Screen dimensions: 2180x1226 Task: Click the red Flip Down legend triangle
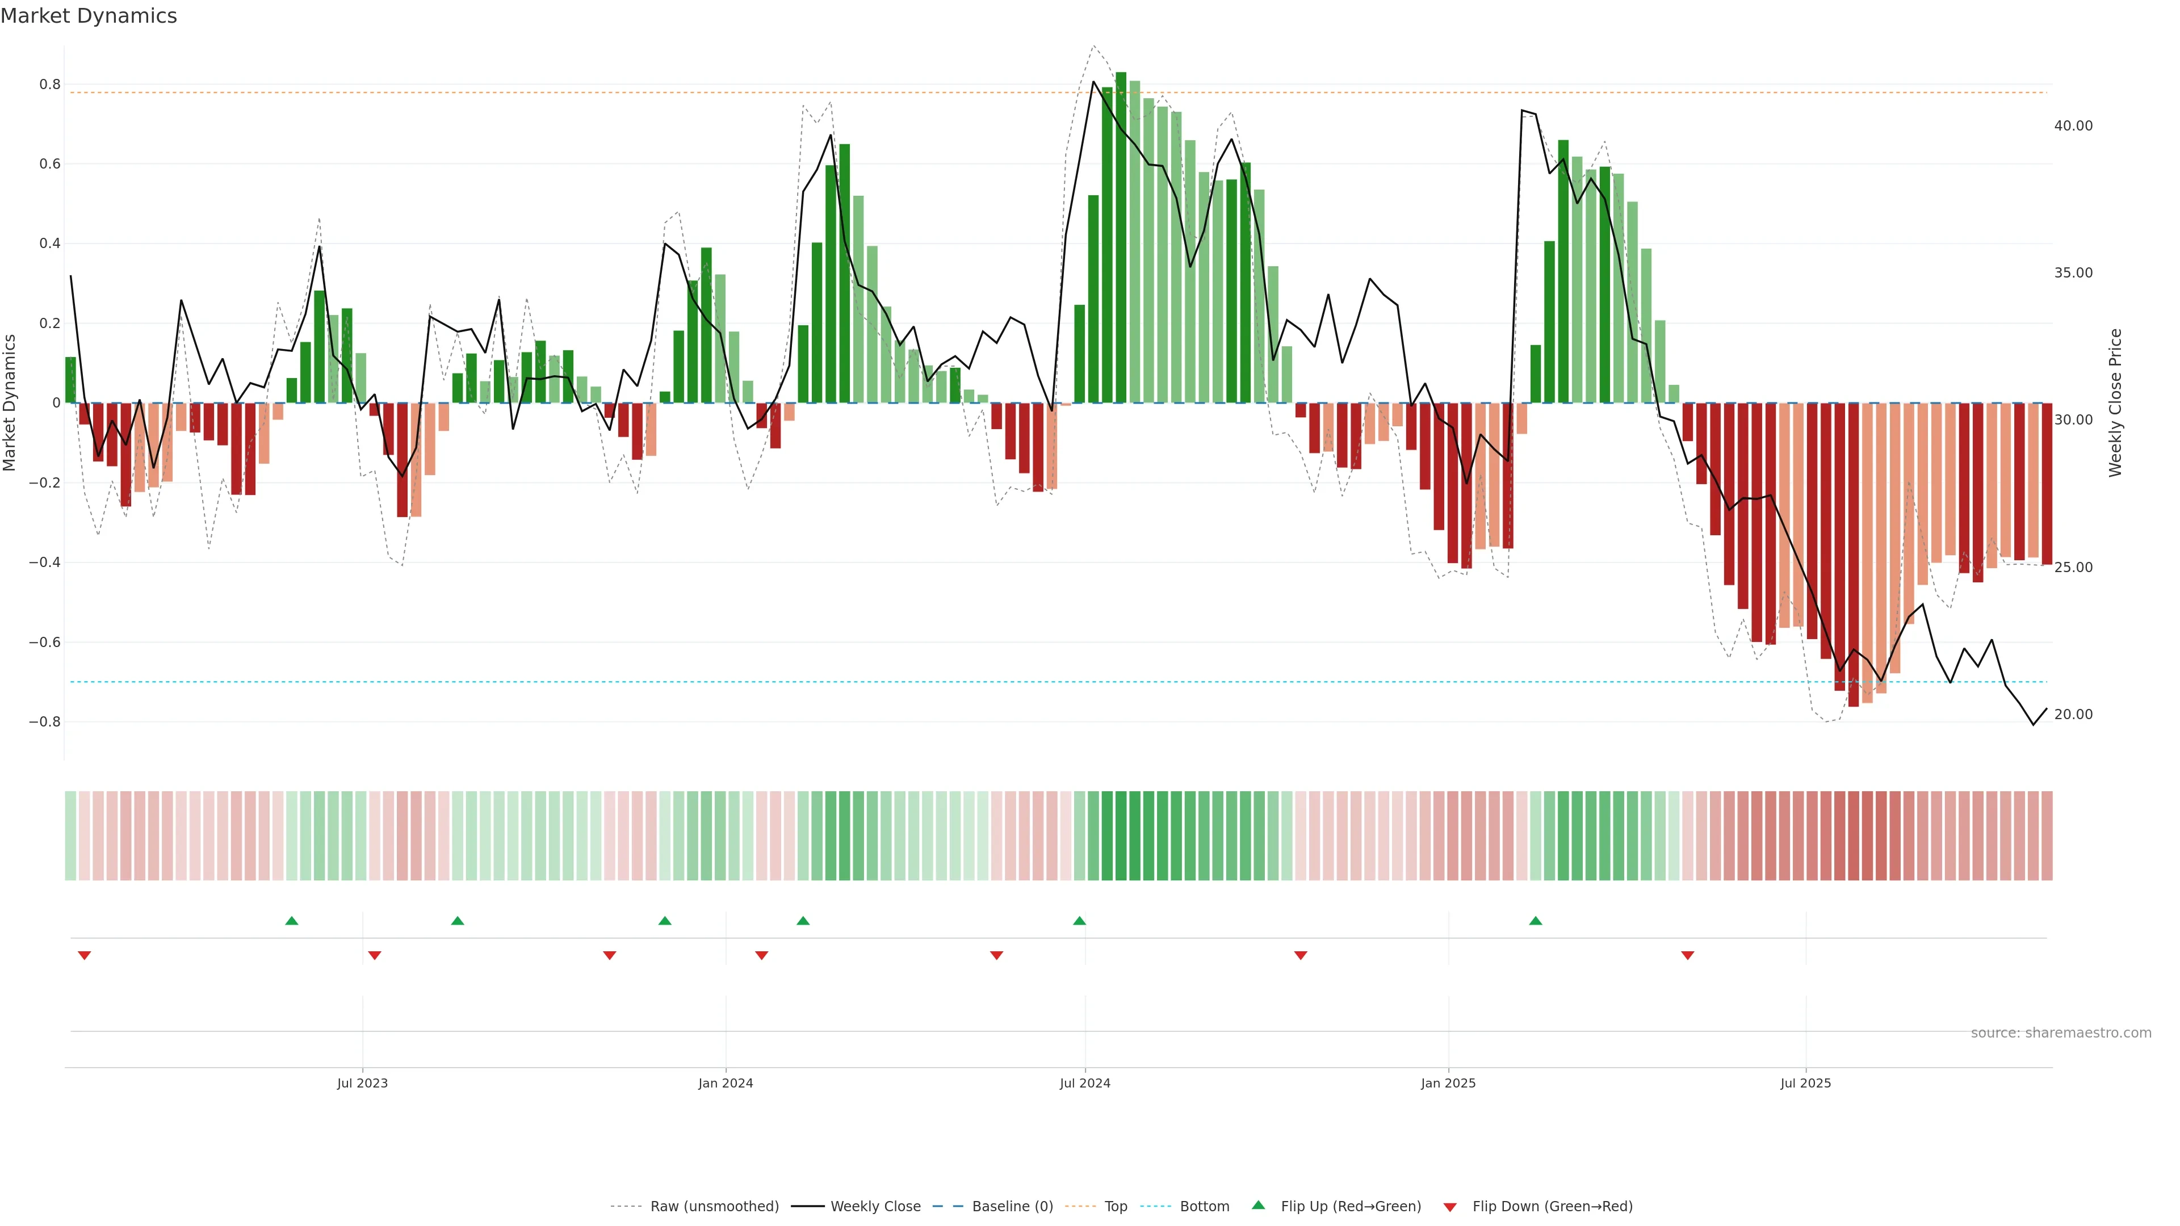tap(1450, 1207)
